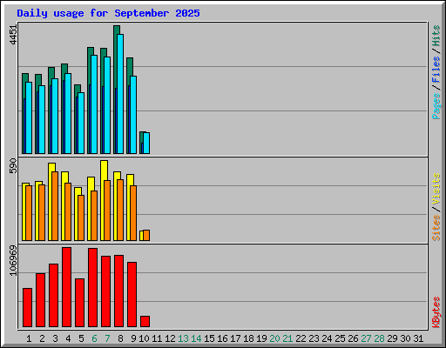This screenshot has height=348, width=446.
Task: Click day label 18 on the x-axis
Action: [248, 338]
